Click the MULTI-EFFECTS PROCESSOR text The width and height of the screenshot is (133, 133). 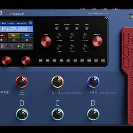tap(98, 14)
